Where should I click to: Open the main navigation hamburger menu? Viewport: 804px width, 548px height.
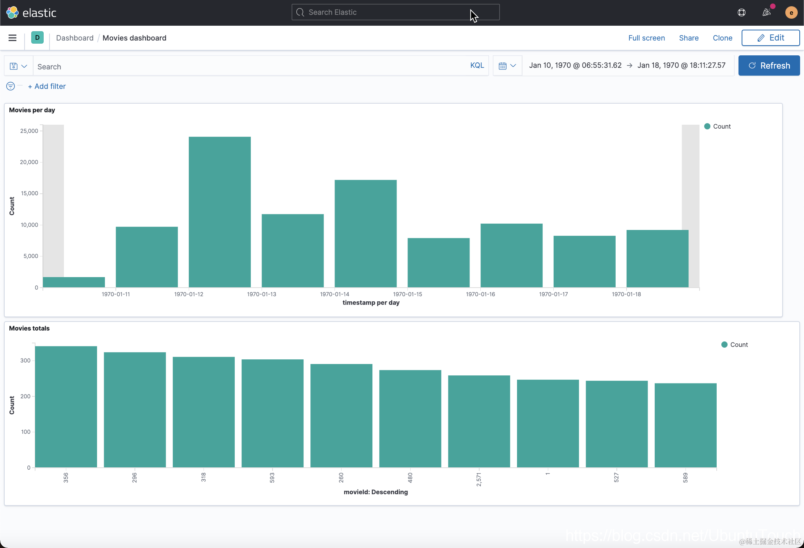12,38
